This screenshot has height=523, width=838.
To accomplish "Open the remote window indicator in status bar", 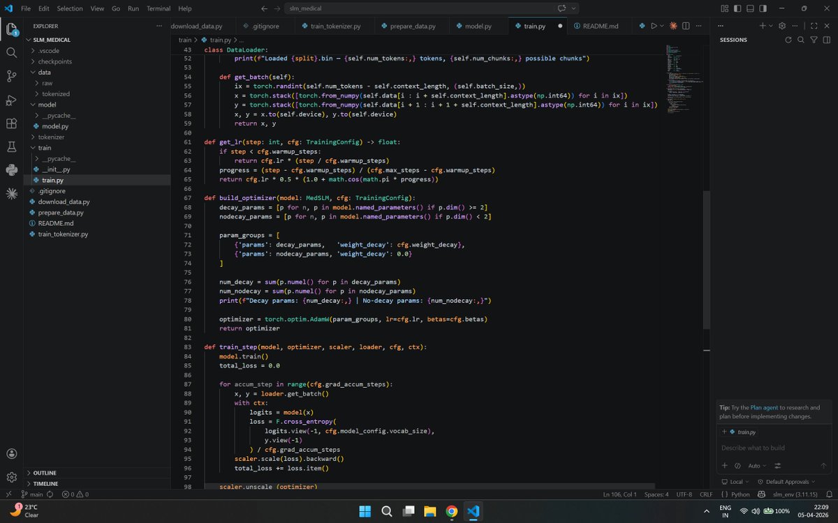I will (8, 494).
